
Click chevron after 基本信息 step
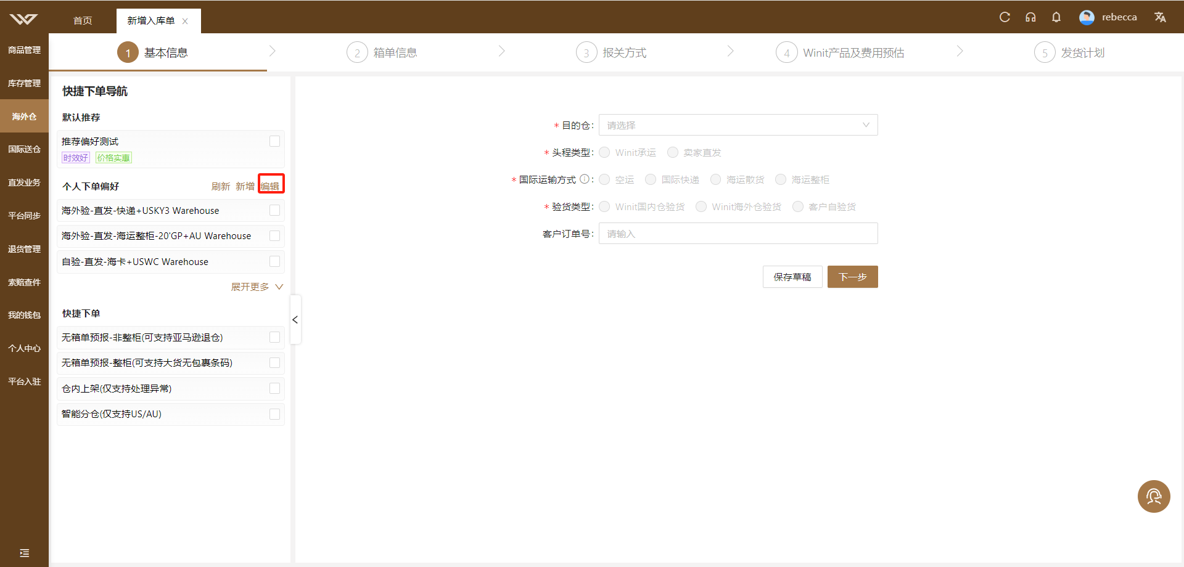coord(273,51)
